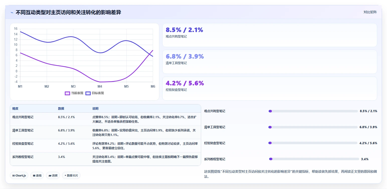This screenshot has height=189, width=387.
Task: Click the 8.5% / 2.1% data card value
Action: [184, 30]
